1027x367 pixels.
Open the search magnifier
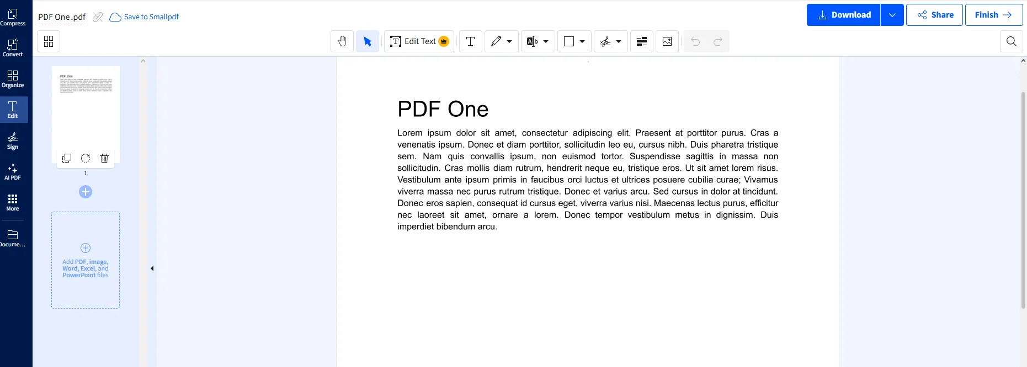coord(1012,41)
